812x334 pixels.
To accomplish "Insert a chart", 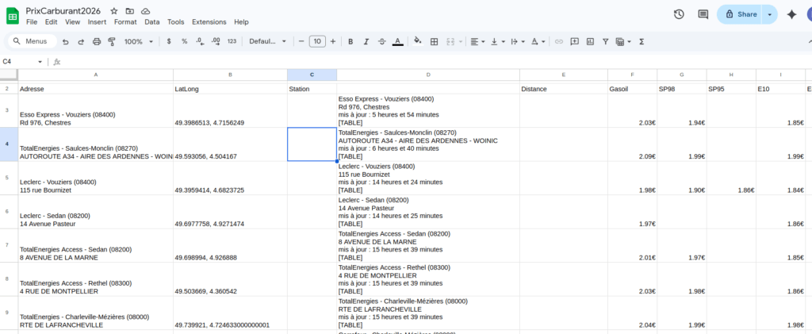I will tap(590, 41).
